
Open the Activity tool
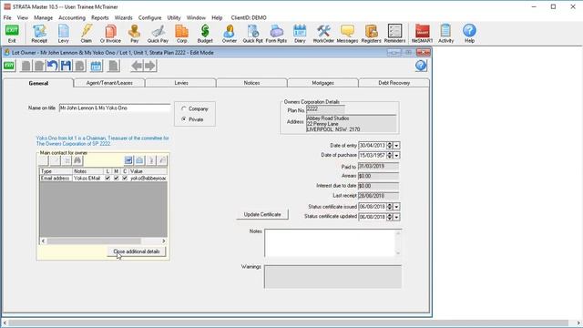point(445,34)
